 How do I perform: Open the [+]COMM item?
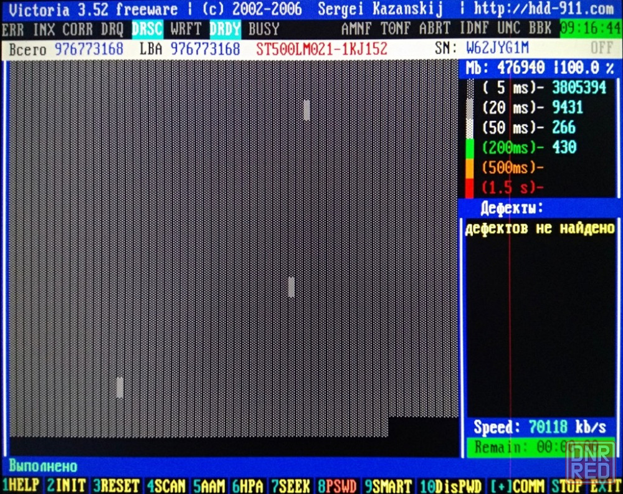click(x=516, y=485)
